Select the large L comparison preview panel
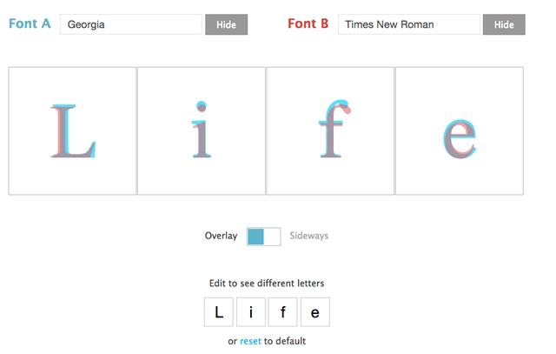556x354 pixels. click(x=72, y=130)
